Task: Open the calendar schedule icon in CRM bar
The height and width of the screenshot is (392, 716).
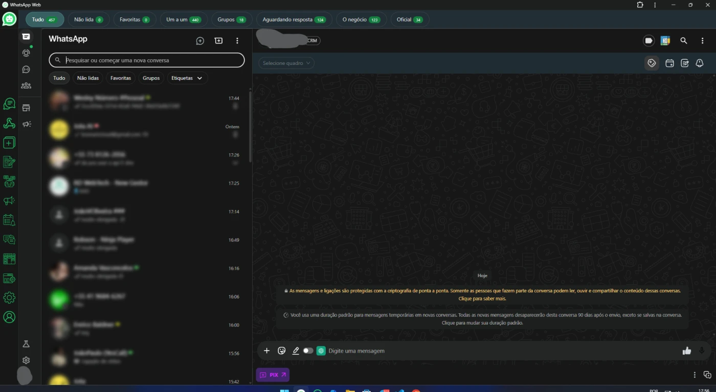Action: (669, 63)
